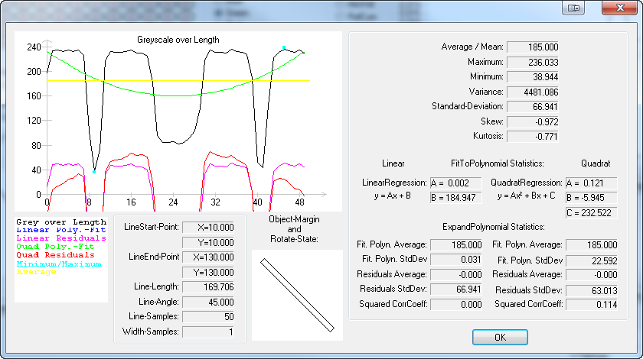The width and height of the screenshot is (643, 359).
Task: Click the cyan maximum marker on the graph
Action: [284, 47]
